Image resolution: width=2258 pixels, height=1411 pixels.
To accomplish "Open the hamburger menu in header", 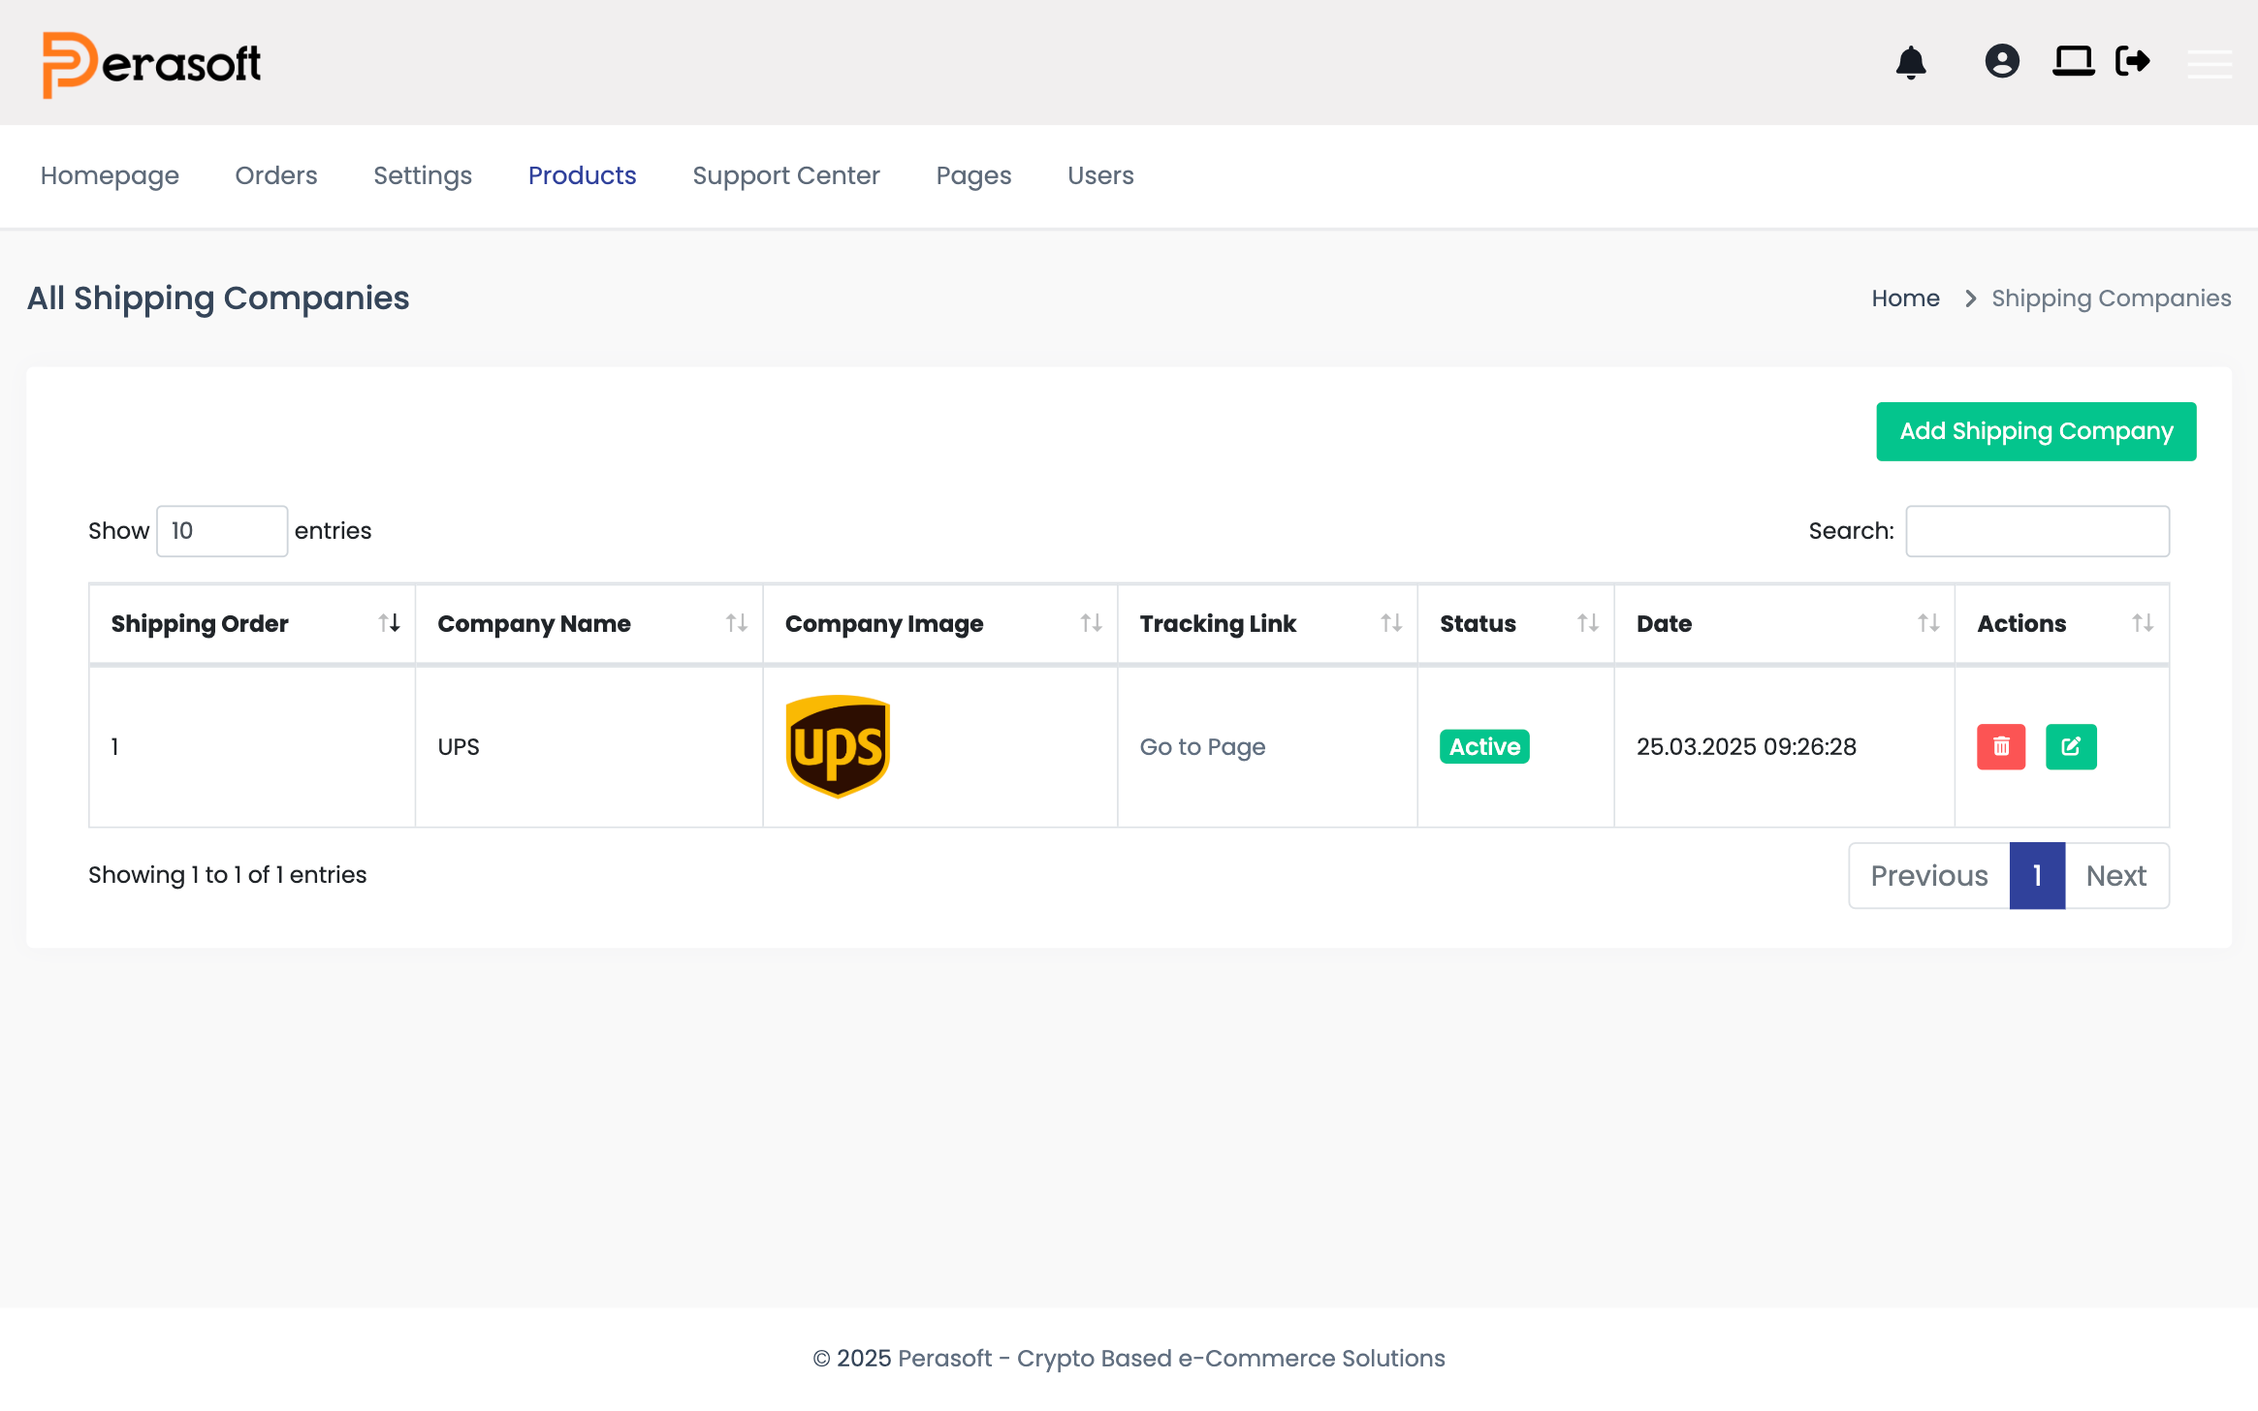I will 2210,63.
